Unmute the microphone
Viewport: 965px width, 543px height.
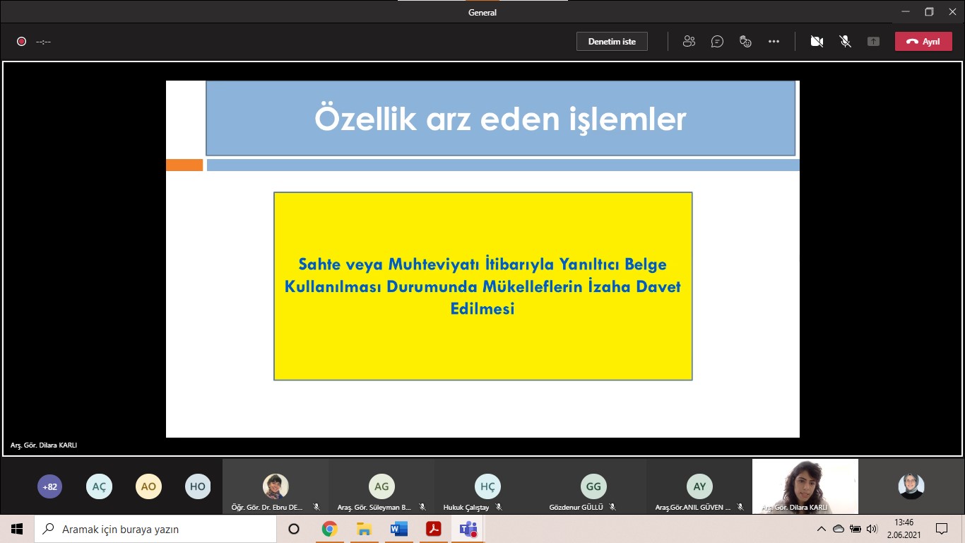click(845, 42)
